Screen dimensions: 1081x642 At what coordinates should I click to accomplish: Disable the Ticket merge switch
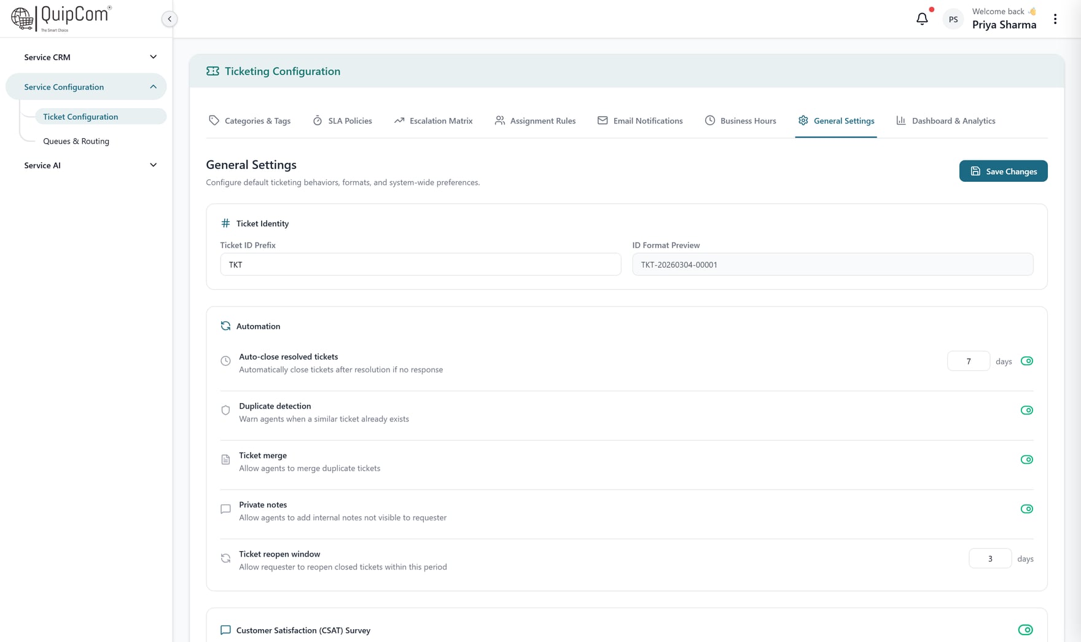[x=1027, y=460]
